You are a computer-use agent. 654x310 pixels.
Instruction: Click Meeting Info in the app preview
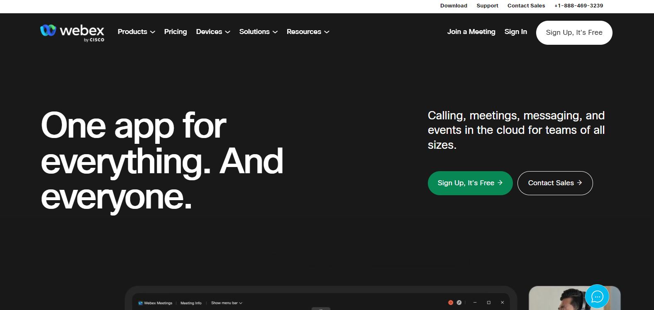(191, 303)
